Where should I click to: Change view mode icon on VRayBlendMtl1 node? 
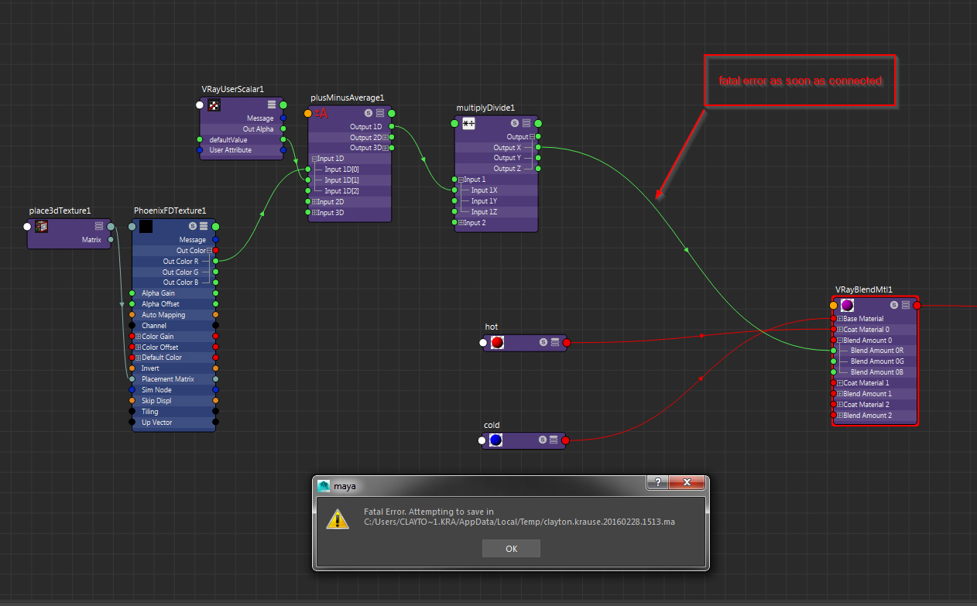click(x=905, y=305)
